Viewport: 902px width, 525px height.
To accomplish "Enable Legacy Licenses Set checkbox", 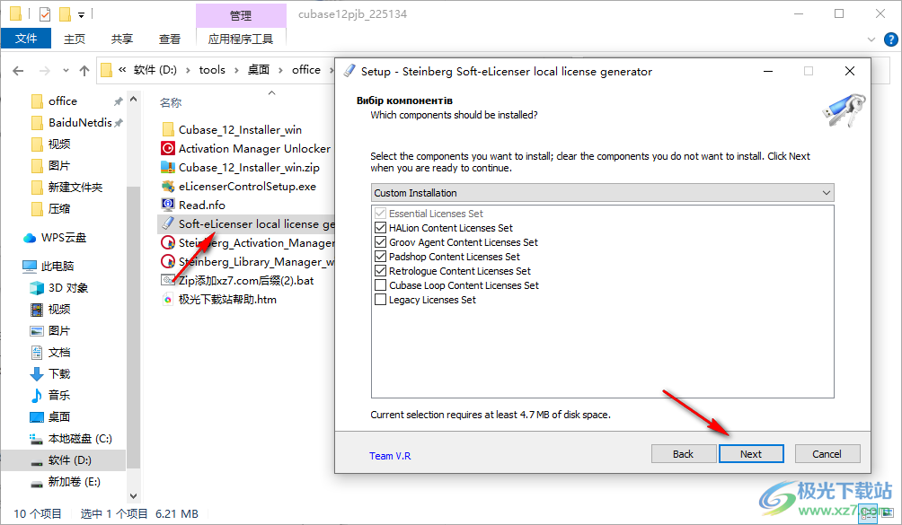I will pyautogui.click(x=380, y=300).
